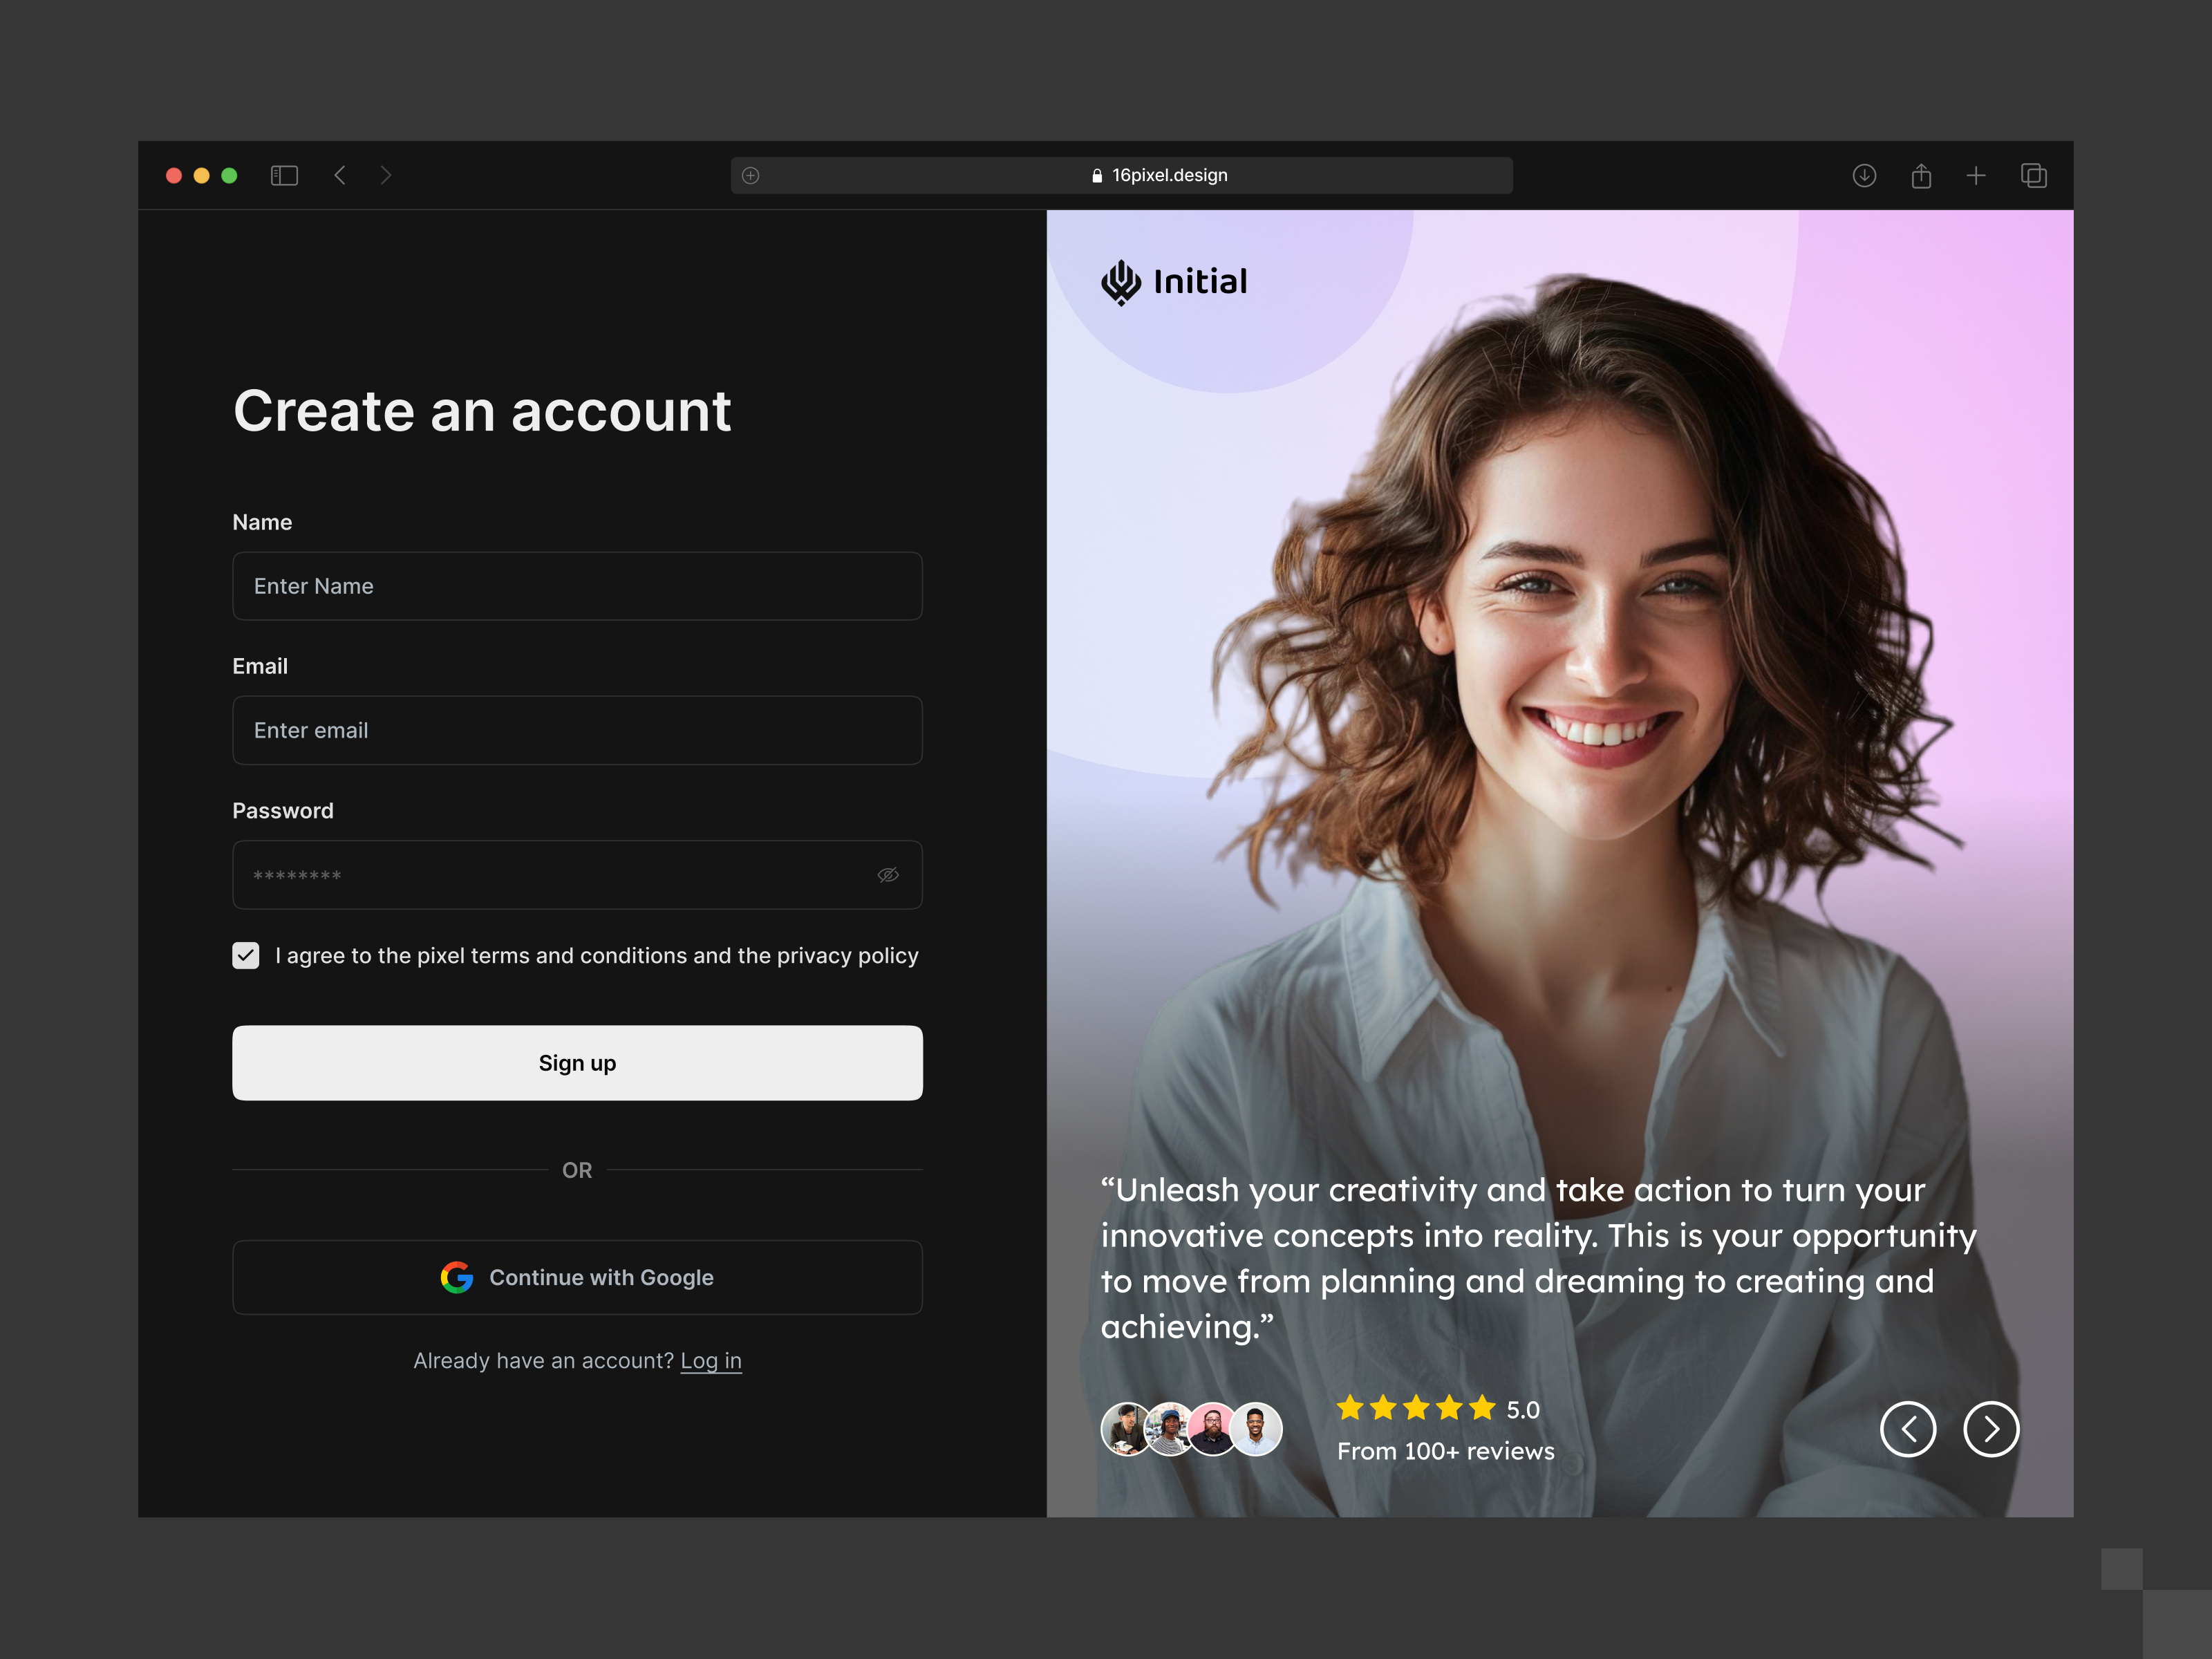This screenshot has width=2212, height=1659.
Task: Open a new browser tab
Action: pyautogui.click(x=1977, y=175)
